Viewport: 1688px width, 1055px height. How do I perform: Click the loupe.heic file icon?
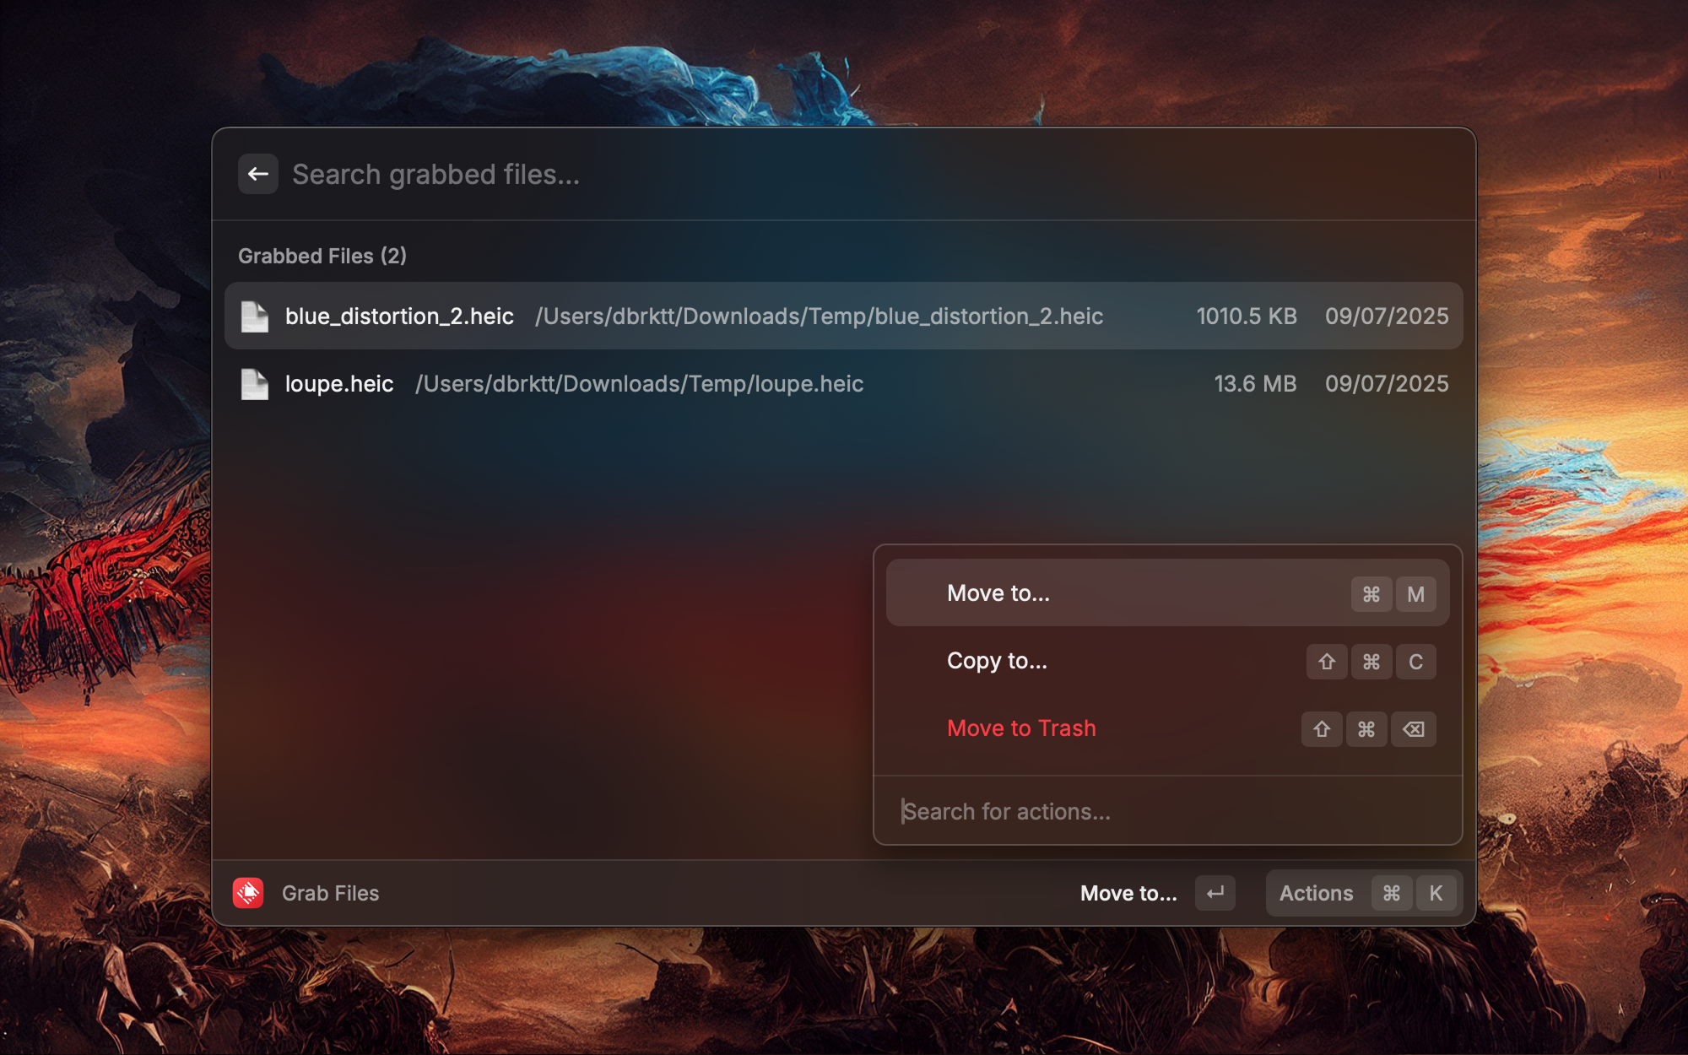point(254,384)
